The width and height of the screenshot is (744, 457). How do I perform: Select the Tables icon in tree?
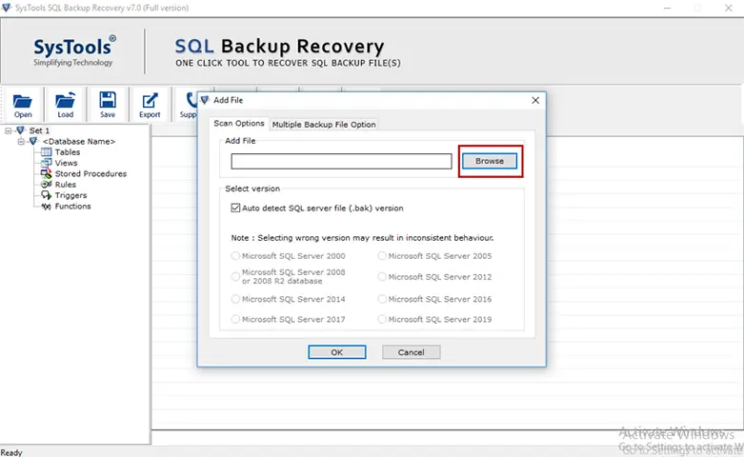click(46, 152)
